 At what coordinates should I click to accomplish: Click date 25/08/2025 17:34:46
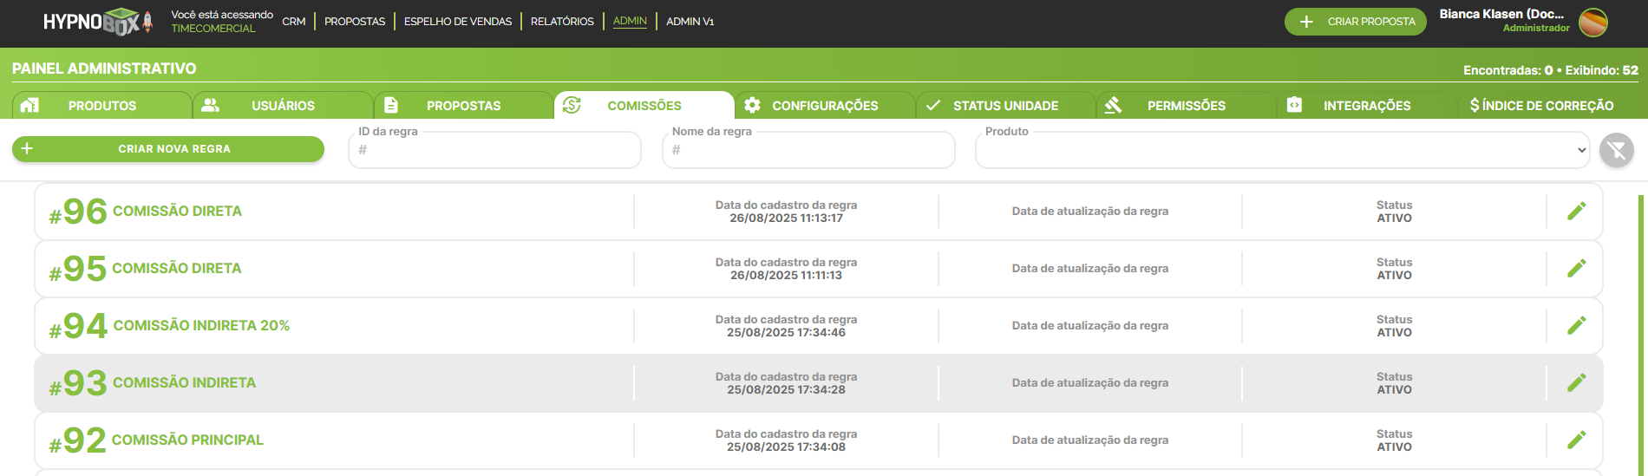pos(786,332)
